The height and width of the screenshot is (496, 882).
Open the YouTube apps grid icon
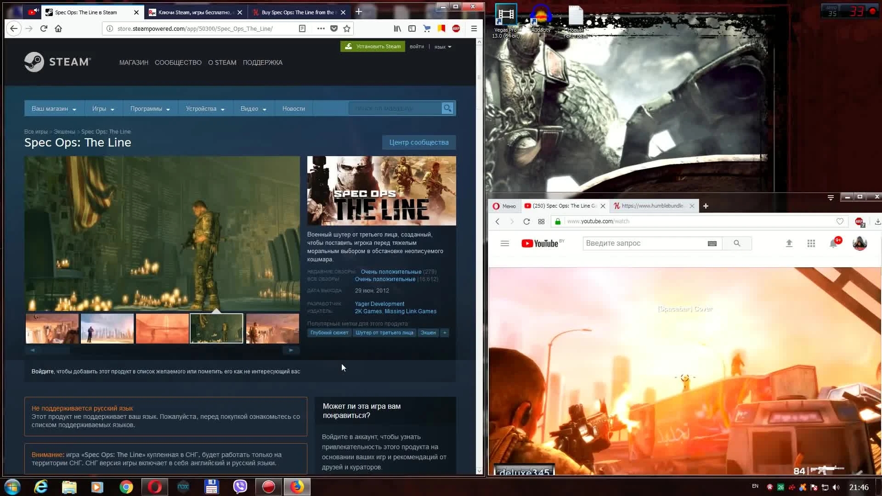coord(811,243)
